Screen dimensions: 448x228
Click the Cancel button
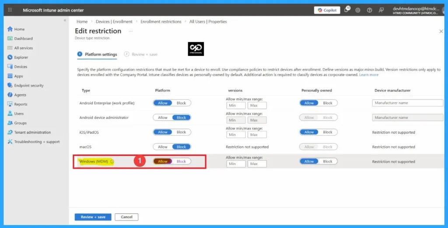(x=126, y=217)
